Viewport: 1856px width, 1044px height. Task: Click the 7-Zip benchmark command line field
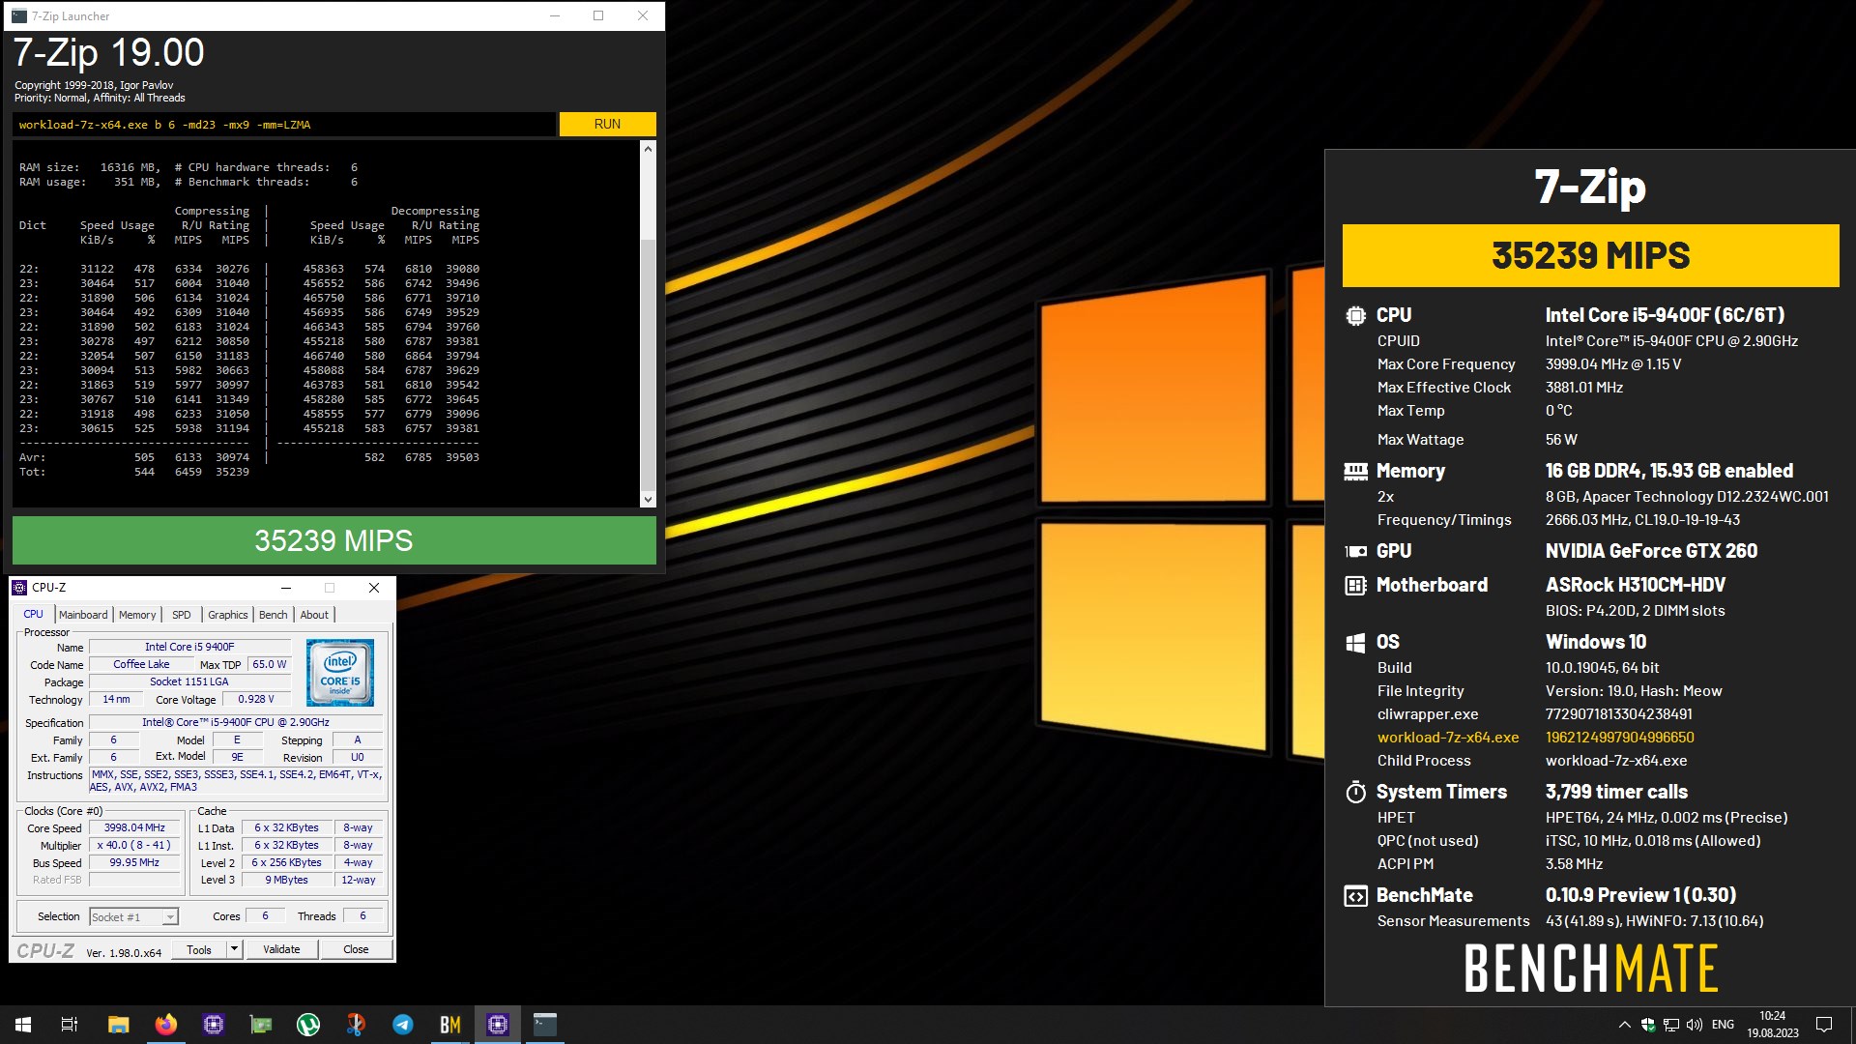pos(284,125)
